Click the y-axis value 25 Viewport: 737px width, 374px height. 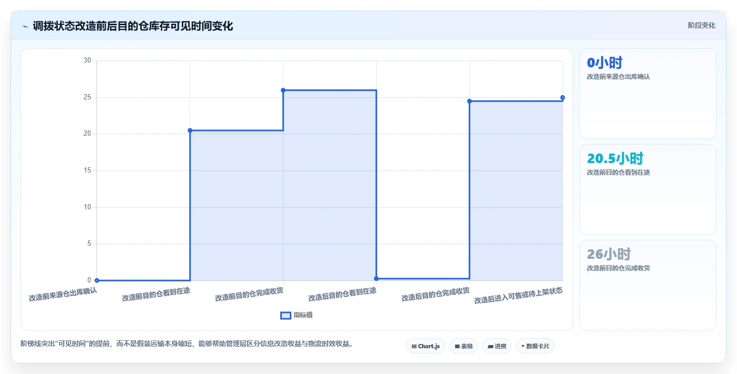tap(87, 97)
